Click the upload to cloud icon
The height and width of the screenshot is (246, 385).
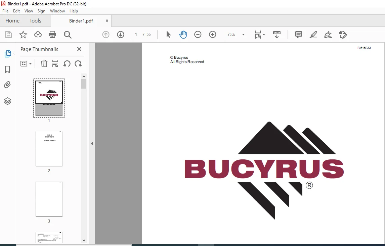click(38, 35)
